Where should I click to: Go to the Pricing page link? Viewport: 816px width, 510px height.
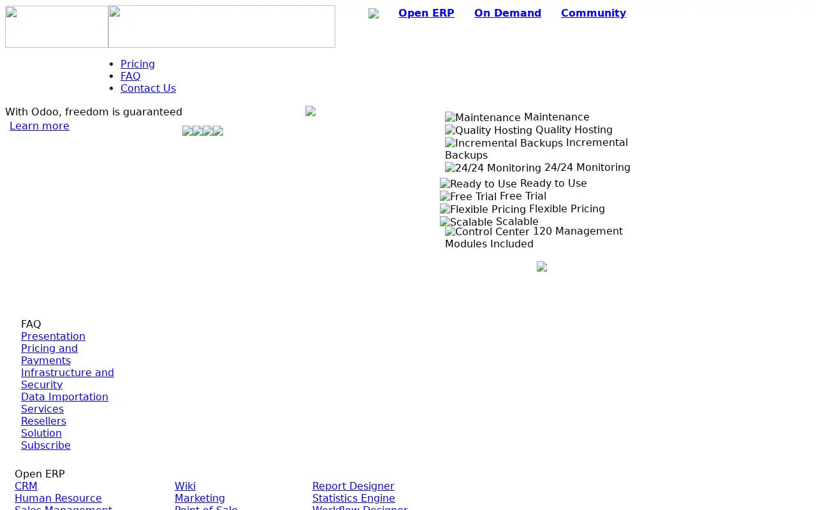coord(138,64)
